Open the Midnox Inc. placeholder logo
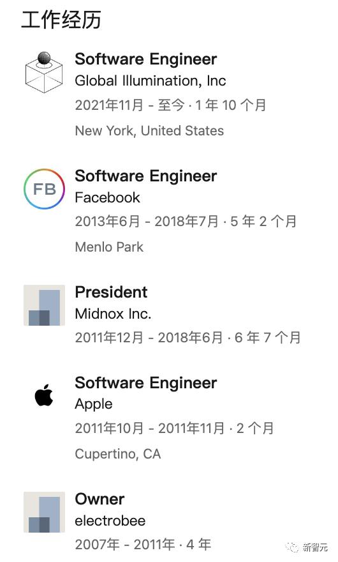This screenshot has height=562, width=338. coord(45,305)
